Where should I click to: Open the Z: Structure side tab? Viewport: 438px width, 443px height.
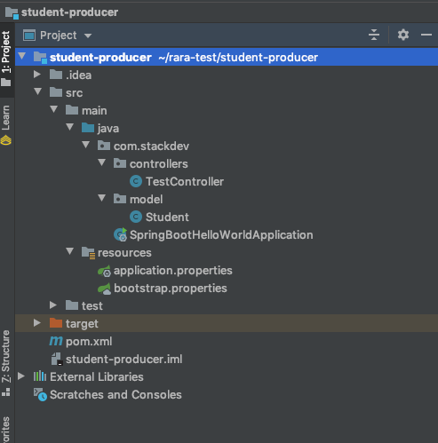[x=6, y=363]
